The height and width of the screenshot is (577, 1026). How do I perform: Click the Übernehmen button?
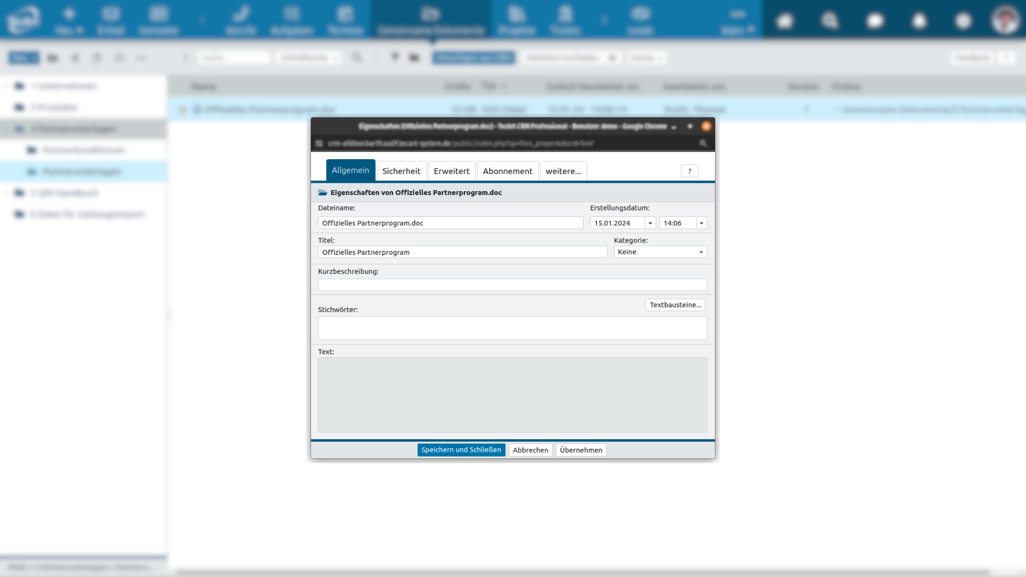pos(580,450)
